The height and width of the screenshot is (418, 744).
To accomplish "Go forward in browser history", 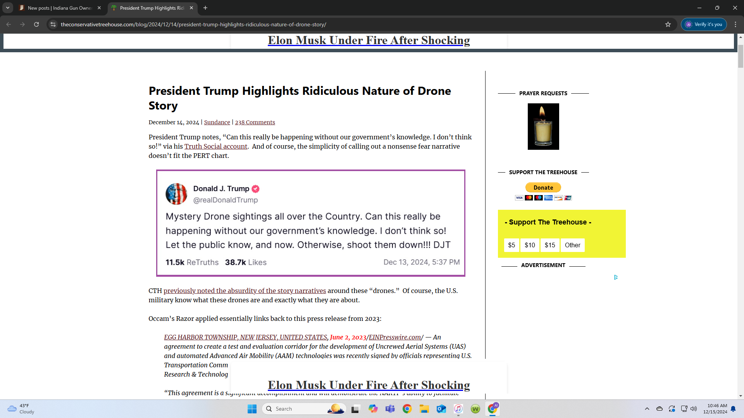I will tap(22, 24).
